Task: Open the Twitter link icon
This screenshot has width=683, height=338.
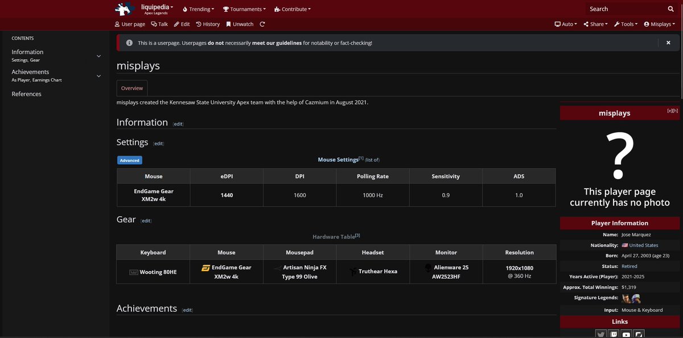Action: click(x=601, y=335)
